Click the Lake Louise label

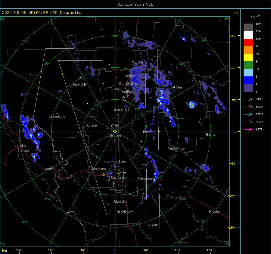[23, 148]
